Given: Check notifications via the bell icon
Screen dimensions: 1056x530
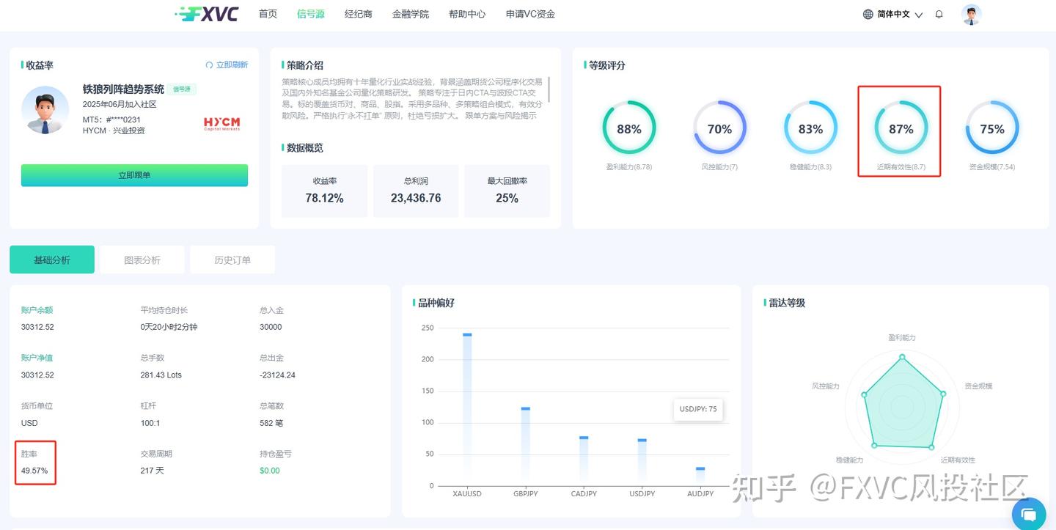Looking at the screenshot, I should point(939,13).
